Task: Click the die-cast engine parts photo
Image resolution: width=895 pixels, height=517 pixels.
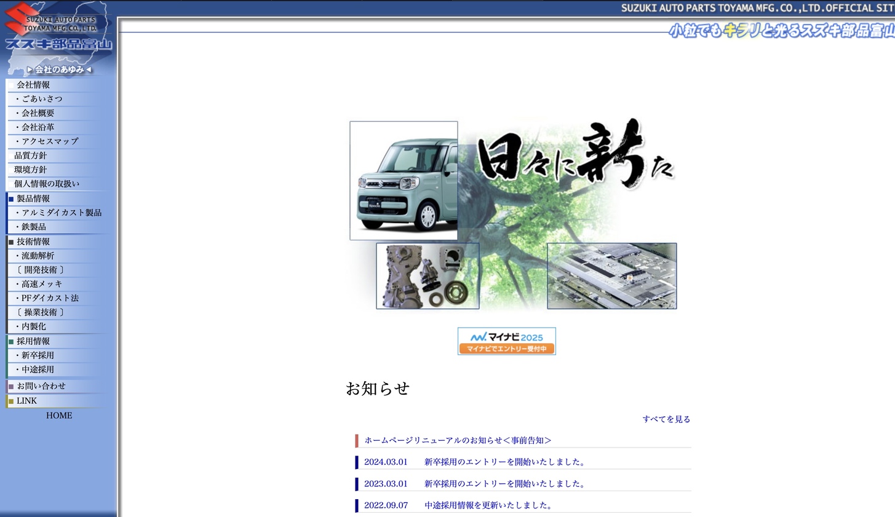Action: (x=428, y=276)
